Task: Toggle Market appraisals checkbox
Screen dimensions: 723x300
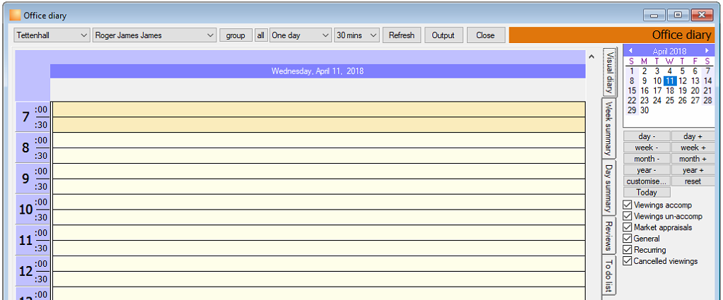Action: point(627,227)
